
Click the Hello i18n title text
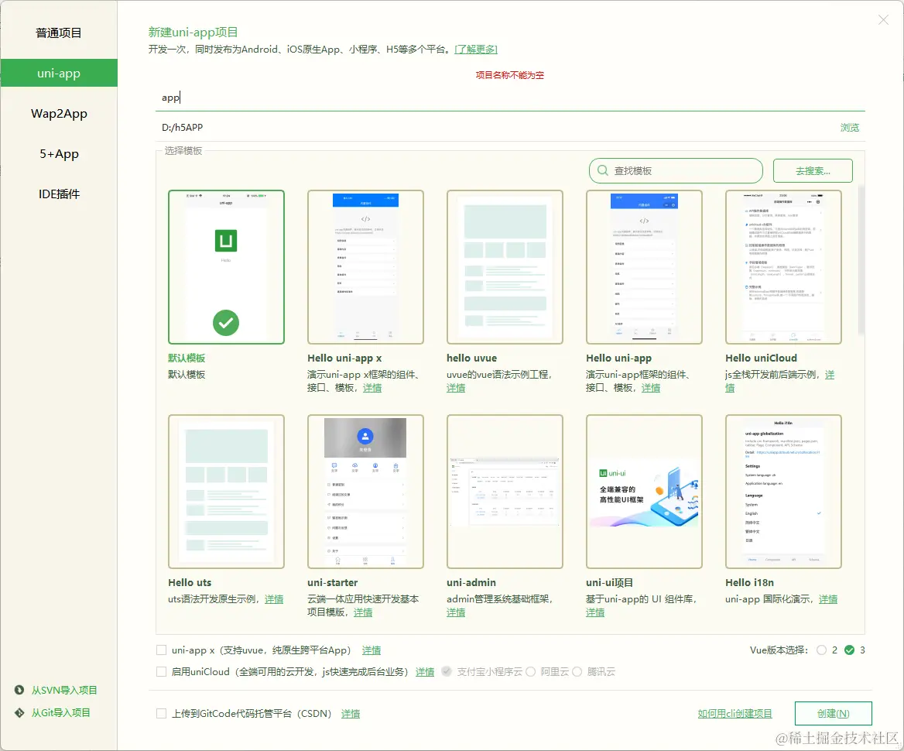point(749,582)
